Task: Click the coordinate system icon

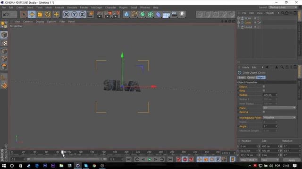Action: (x=90, y=15)
